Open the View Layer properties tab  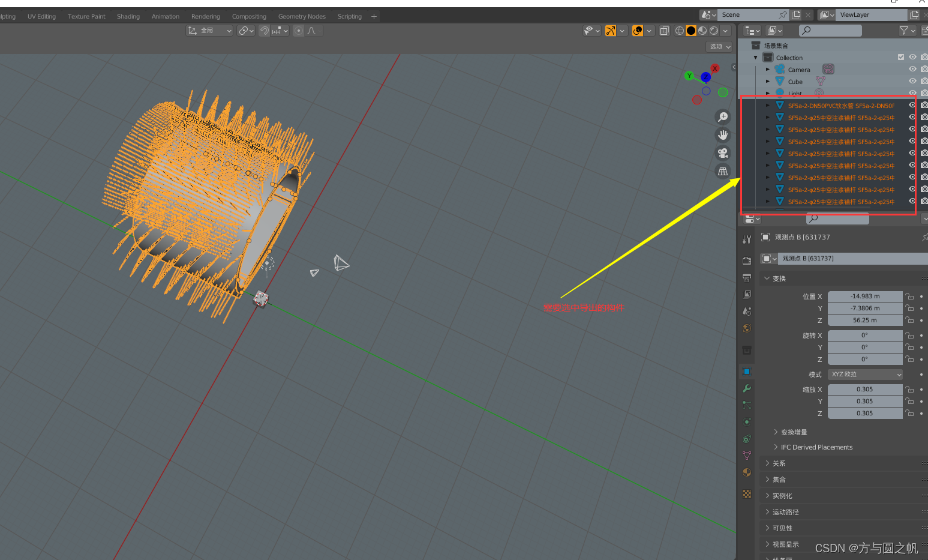pyautogui.click(x=747, y=294)
